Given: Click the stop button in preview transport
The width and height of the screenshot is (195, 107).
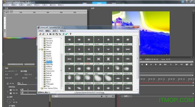Looking at the screenshot, I should 147,64.
